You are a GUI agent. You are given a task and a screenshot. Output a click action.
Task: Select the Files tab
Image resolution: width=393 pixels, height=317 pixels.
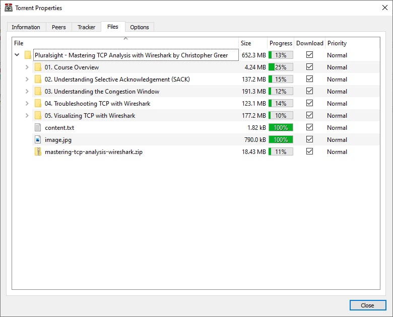(113, 27)
